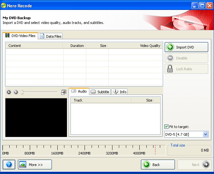
Task: Sort by Duration column header
Action: point(75,46)
